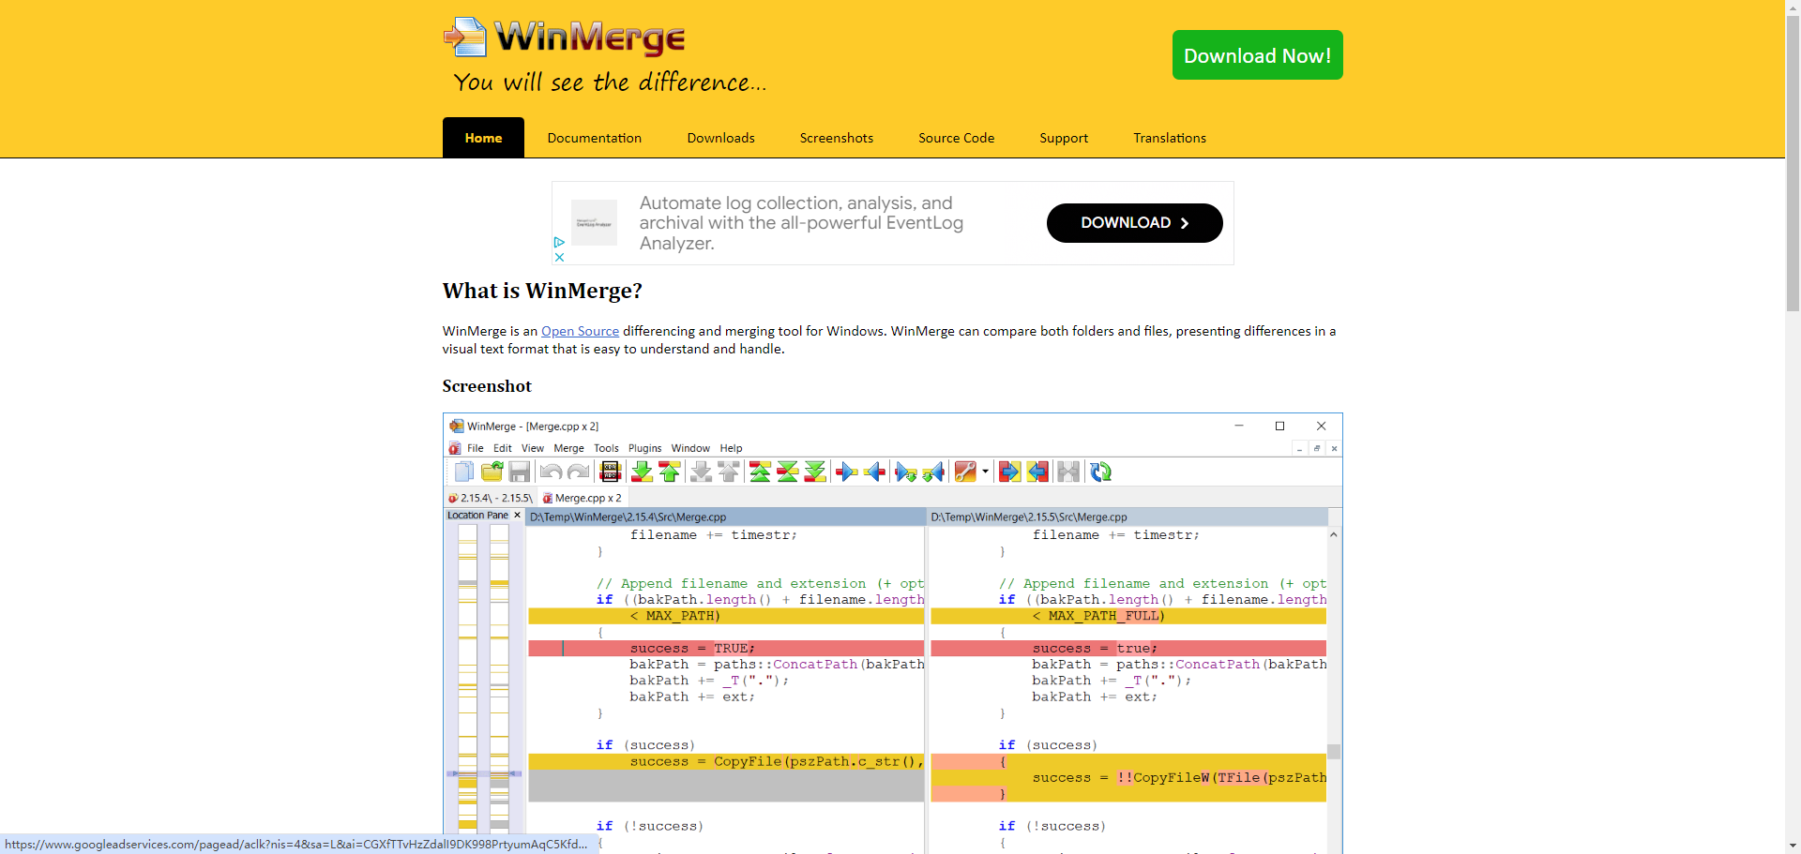Click the grayed Auto Merge icon
1801x854 pixels.
[1068, 472]
